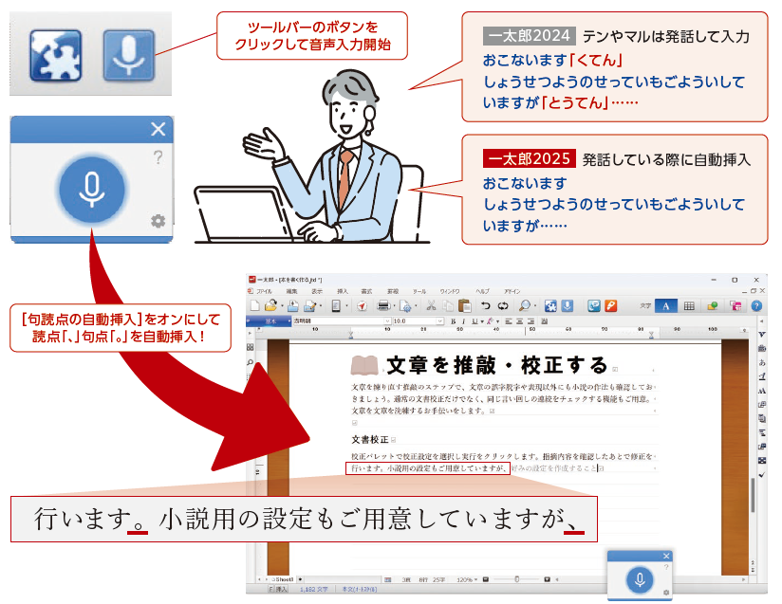Image resolution: width=782 pixels, height=604 pixels.
Task: Close the enlarged voice input panel
Action: click(158, 130)
